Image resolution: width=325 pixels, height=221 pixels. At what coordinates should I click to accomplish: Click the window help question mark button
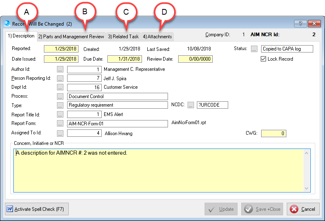coord(300,24)
